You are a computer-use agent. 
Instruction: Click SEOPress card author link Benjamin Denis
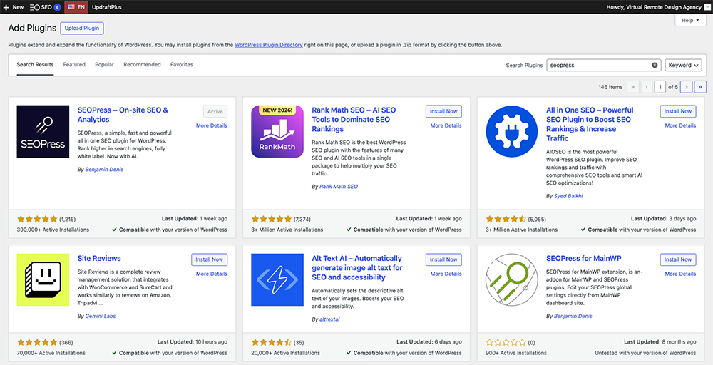point(104,169)
